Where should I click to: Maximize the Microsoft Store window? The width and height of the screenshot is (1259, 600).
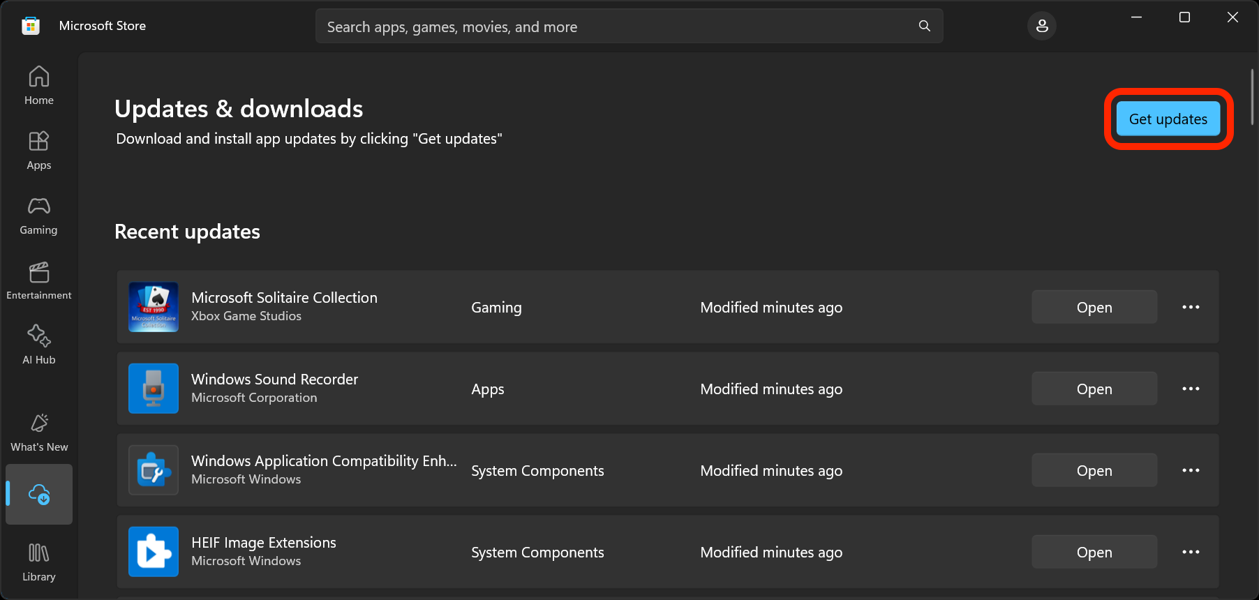pyautogui.click(x=1184, y=17)
